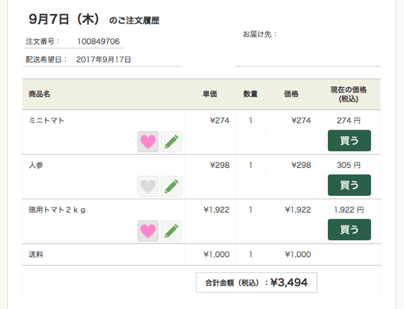This screenshot has height=309, width=404.
Task: Click the 現在の価格(税込) column header
Action: (349, 94)
